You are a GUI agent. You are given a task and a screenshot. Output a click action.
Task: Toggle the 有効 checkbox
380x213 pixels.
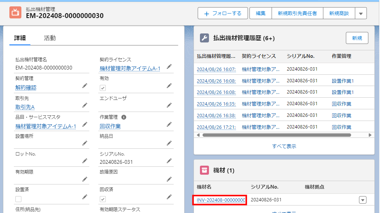click(x=102, y=88)
